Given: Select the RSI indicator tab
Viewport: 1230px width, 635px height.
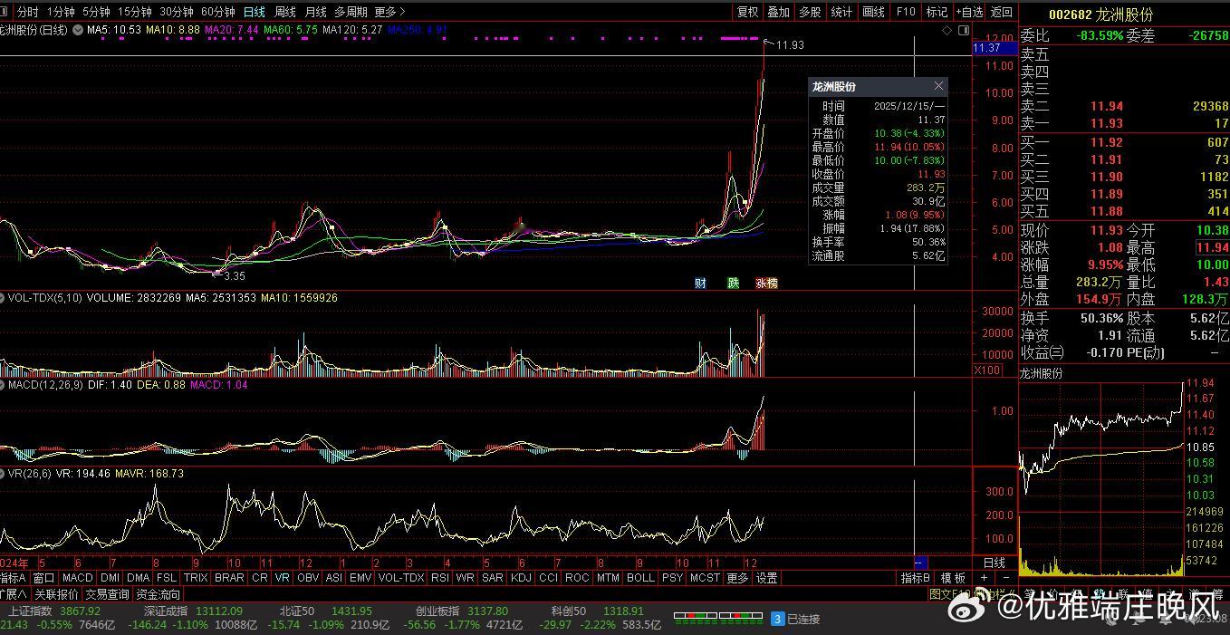Looking at the screenshot, I should (x=440, y=578).
